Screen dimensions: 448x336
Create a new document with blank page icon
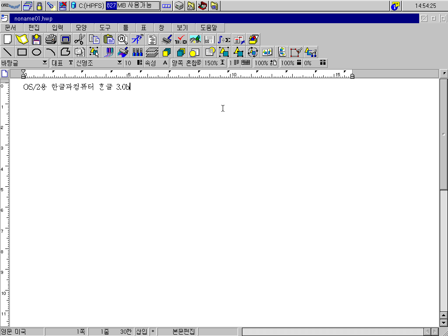coord(8,39)
